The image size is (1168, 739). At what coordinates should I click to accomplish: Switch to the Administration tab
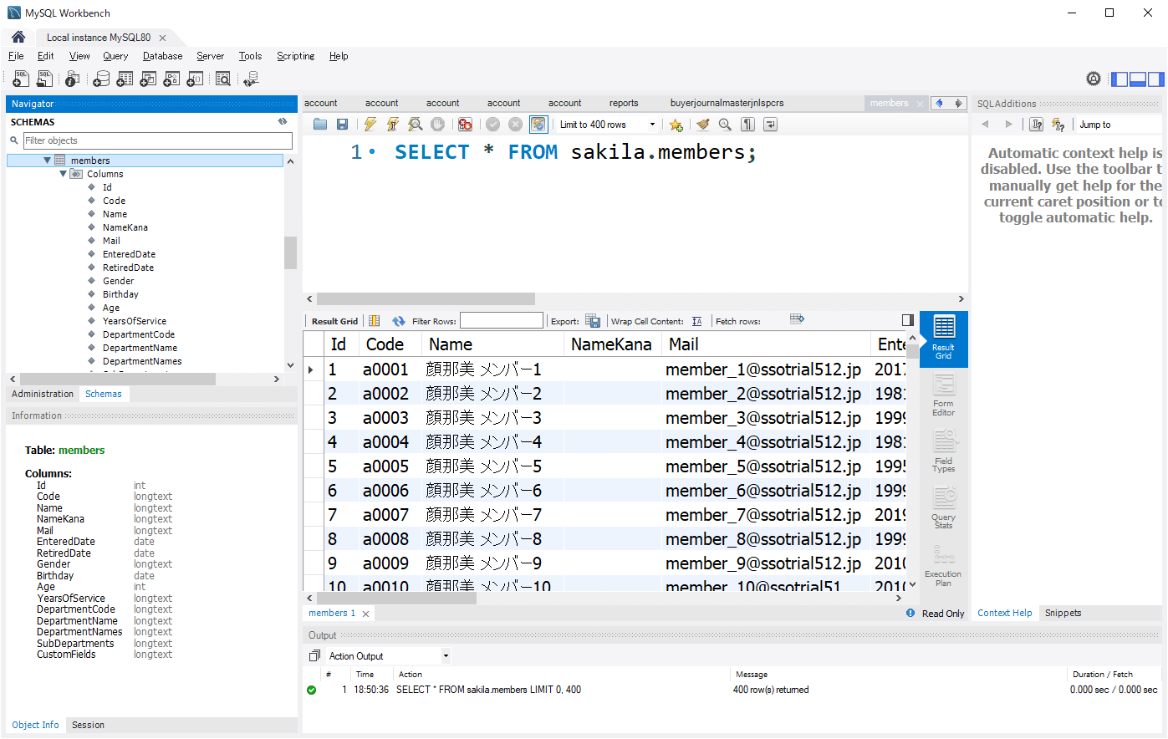pyautogui.click(x=43, y=394)
